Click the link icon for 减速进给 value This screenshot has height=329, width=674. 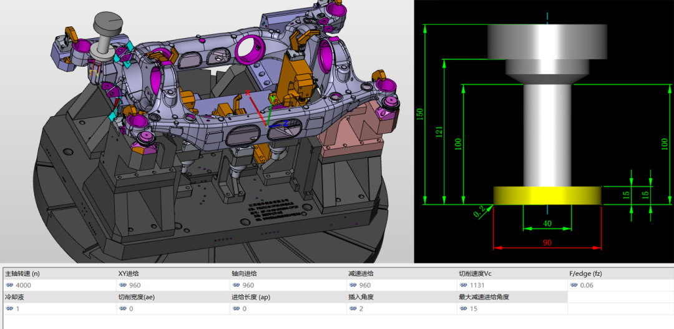(353, 285)
